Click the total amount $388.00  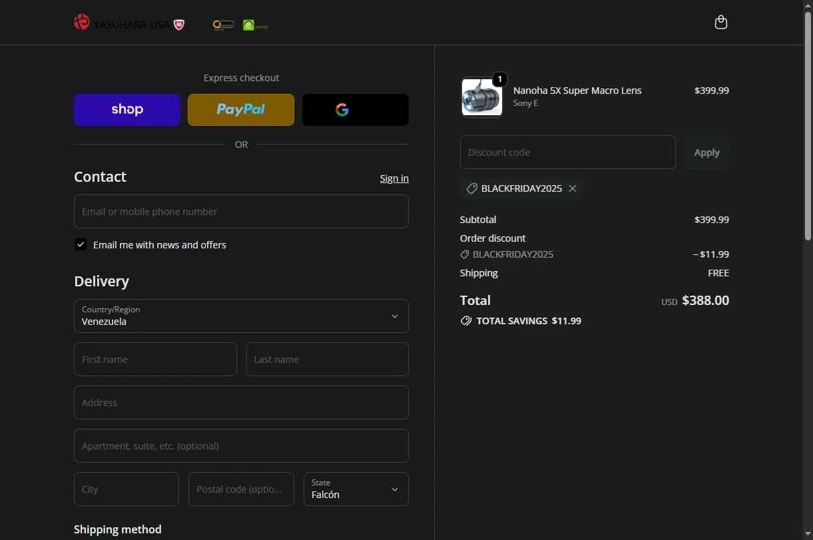tap(705, 300)
